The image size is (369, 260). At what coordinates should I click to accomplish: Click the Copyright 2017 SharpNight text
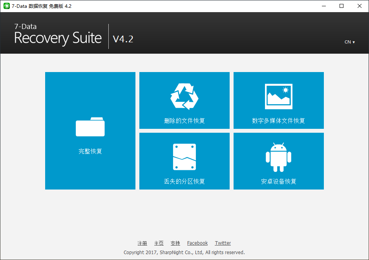[x=184, y=253]
